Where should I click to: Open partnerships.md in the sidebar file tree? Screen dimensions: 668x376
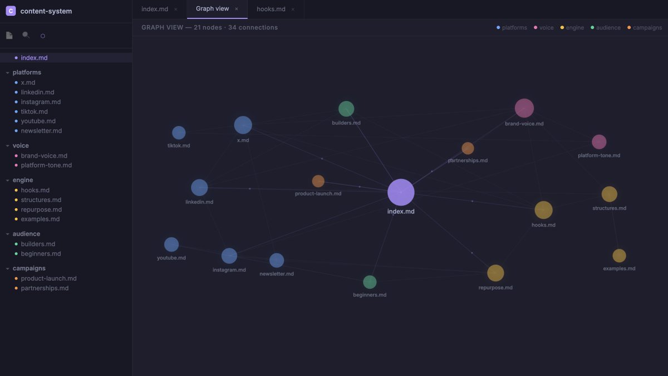[66, 288]
